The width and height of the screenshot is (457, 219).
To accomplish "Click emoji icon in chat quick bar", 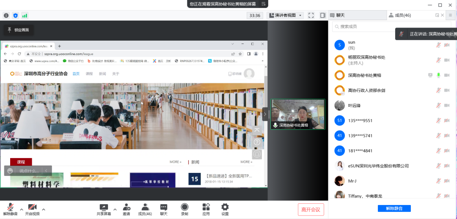I will [10, 171].
